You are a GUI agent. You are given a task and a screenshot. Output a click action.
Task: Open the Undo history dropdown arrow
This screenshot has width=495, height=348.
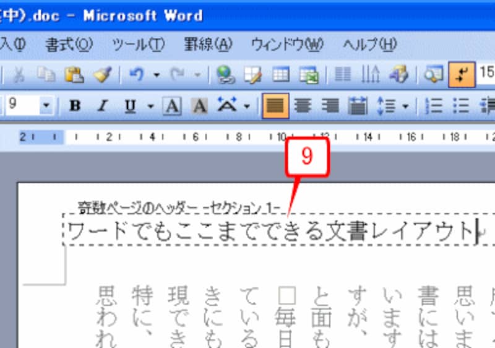click(157, 75)
